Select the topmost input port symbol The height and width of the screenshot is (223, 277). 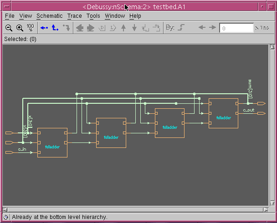[x=10, y=133]
